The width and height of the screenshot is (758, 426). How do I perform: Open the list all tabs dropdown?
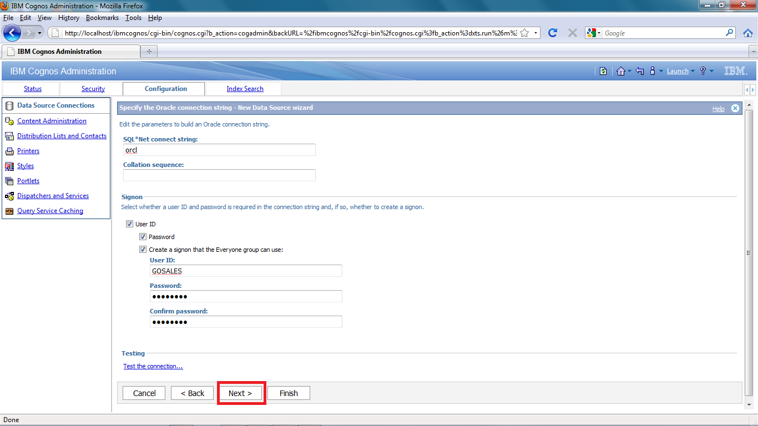753,52
